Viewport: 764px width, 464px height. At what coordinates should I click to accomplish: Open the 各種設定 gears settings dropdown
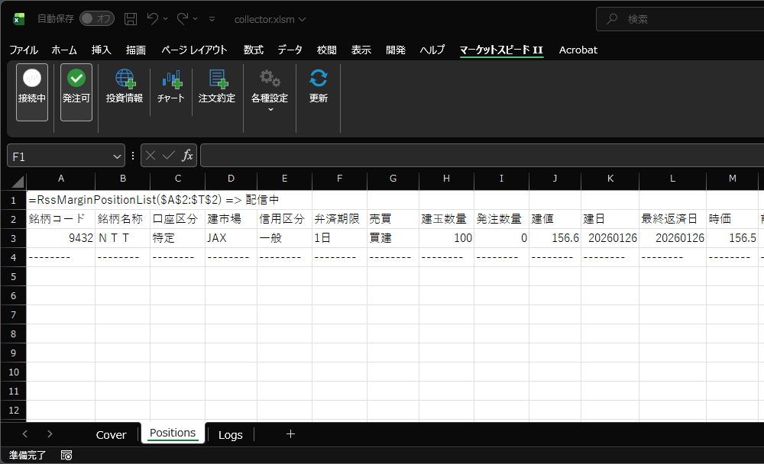[270, 91]
